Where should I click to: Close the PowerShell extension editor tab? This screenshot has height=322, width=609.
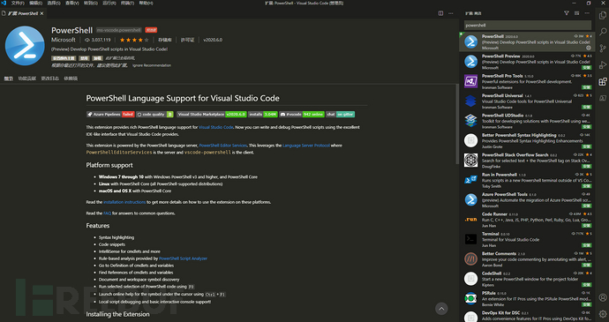pyautogui.click(x=42, y=13)
